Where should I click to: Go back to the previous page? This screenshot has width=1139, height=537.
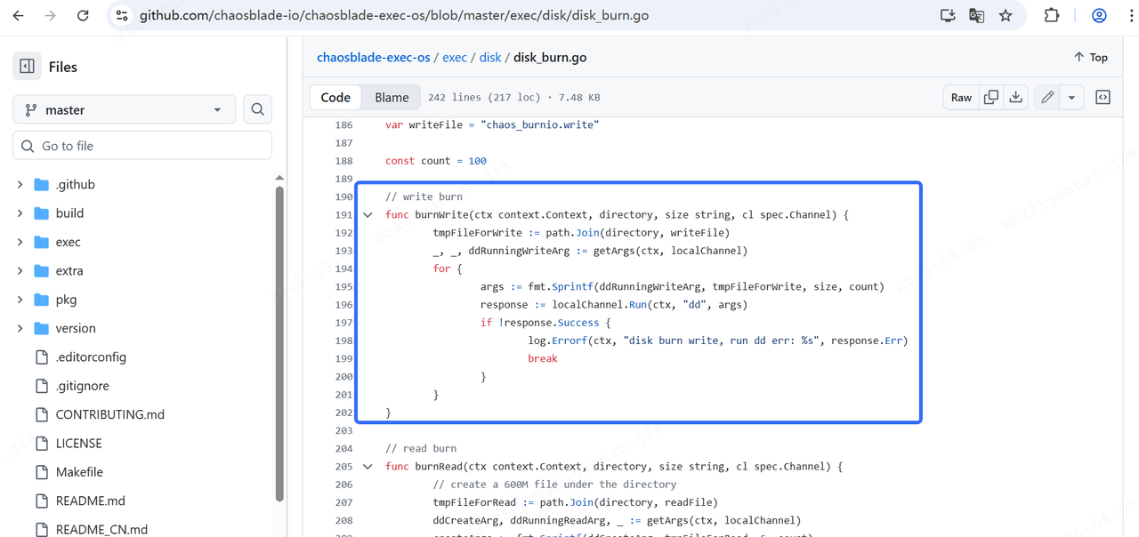click(x=19, y=16)
